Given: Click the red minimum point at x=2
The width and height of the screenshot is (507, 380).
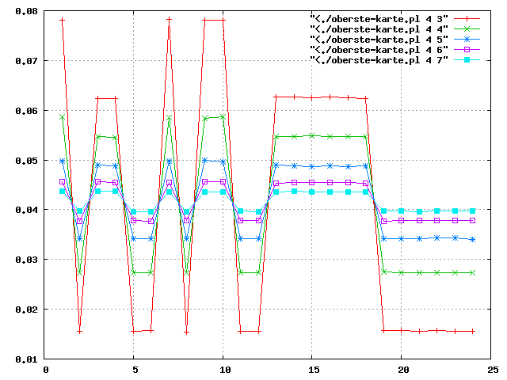Looking at the screenshot, I should point(79,331).
